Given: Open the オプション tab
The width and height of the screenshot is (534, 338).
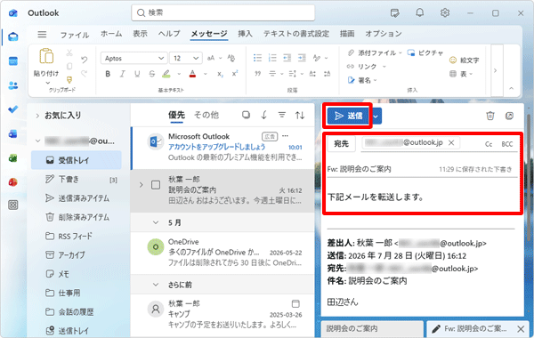Looking at the screenshot, I should coord(384,34).
